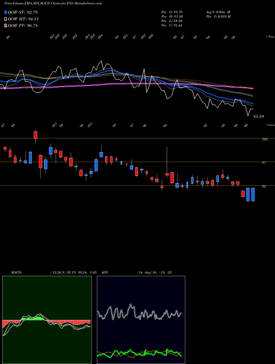Click the chart title mentioning MunafaSutra.com
The width and height of the screenshot is (275, 364).
53,3
